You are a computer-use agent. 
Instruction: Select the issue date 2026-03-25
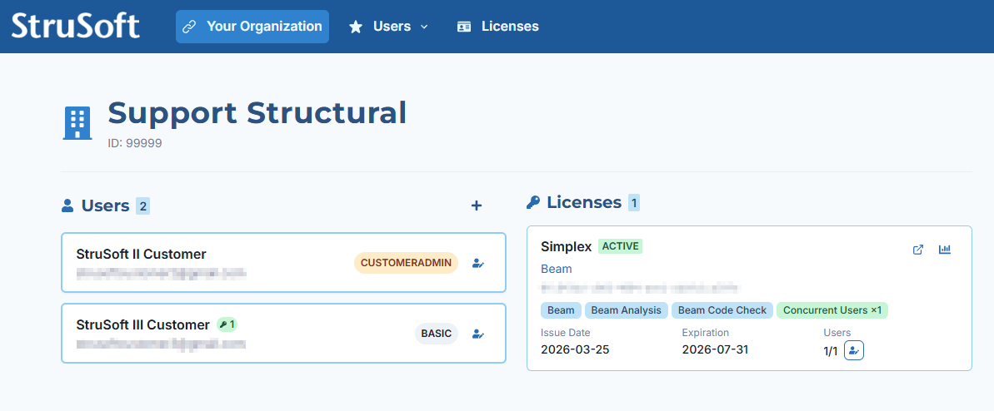point(575,349)
